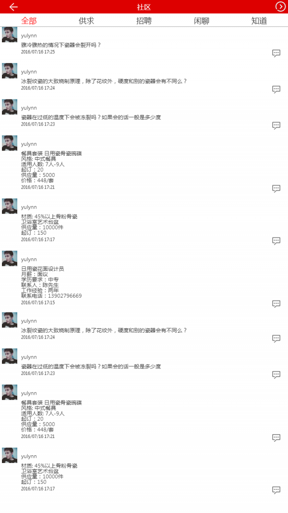This screenshot has height=513, width=288.
Task: Tap the circled forward arrow in header
Action: tap(280, 7)
